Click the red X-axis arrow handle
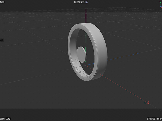162x121 pixels. click(147, 102)
